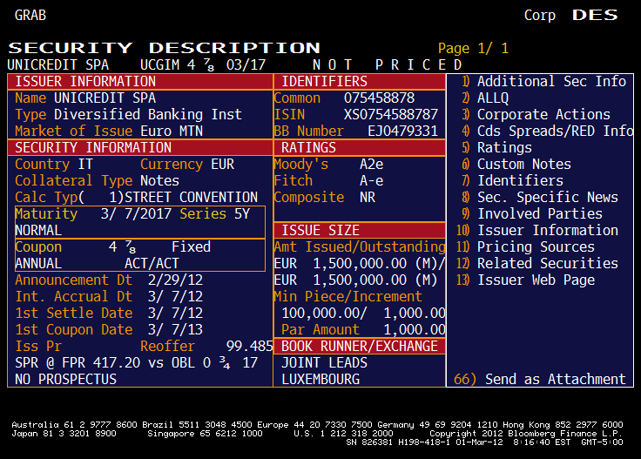Select the issuer name UNICREDIT SPA value

[x=105, y=98]
